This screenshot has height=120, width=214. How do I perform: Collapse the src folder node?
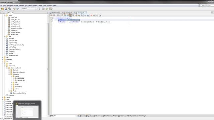pyautogui.click(x=3, y=62)
